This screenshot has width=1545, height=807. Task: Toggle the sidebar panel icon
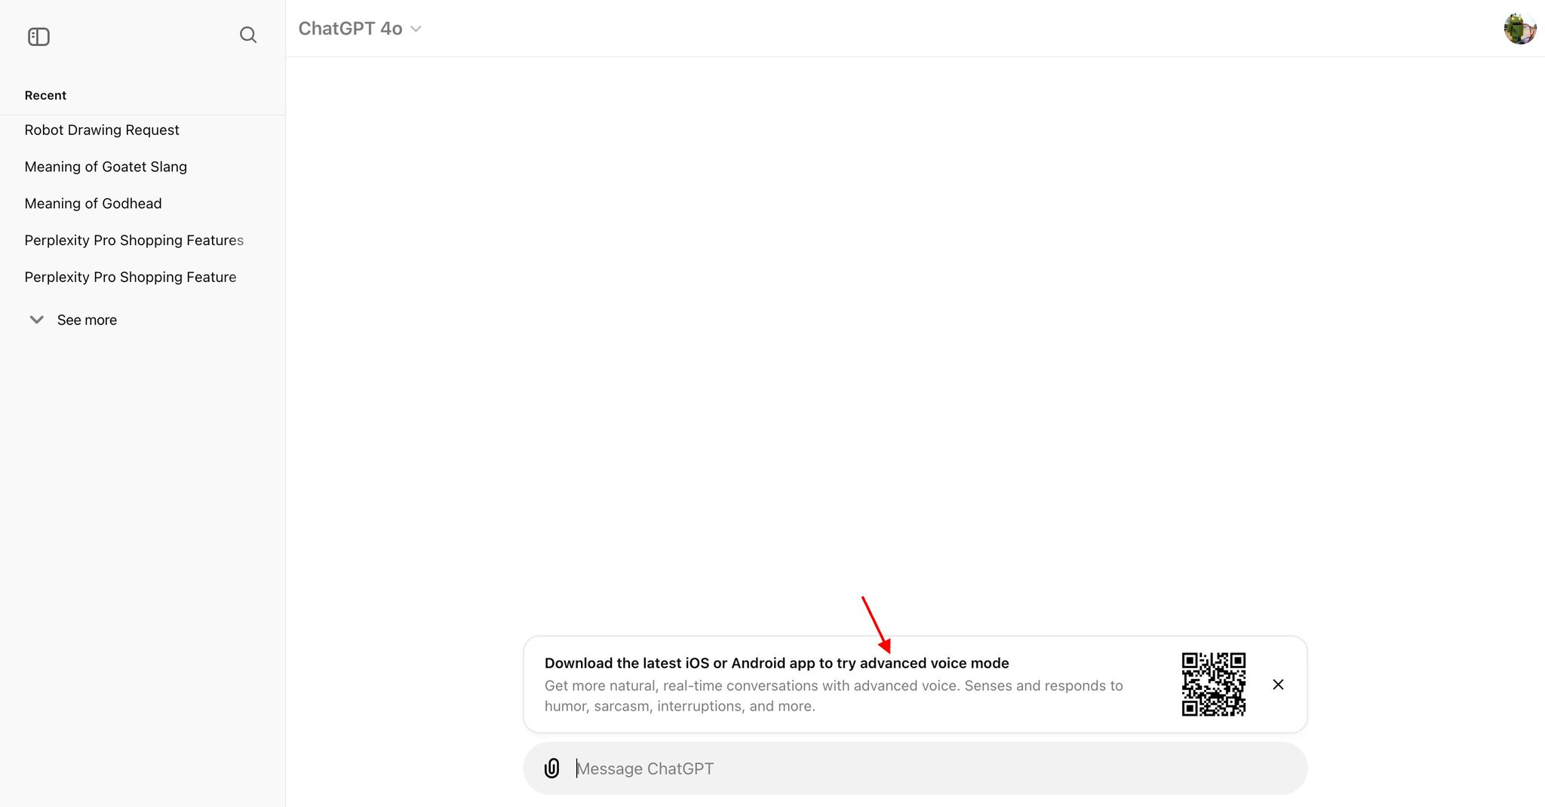(38, 36)
